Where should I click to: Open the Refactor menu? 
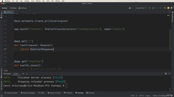coord(38,1)
